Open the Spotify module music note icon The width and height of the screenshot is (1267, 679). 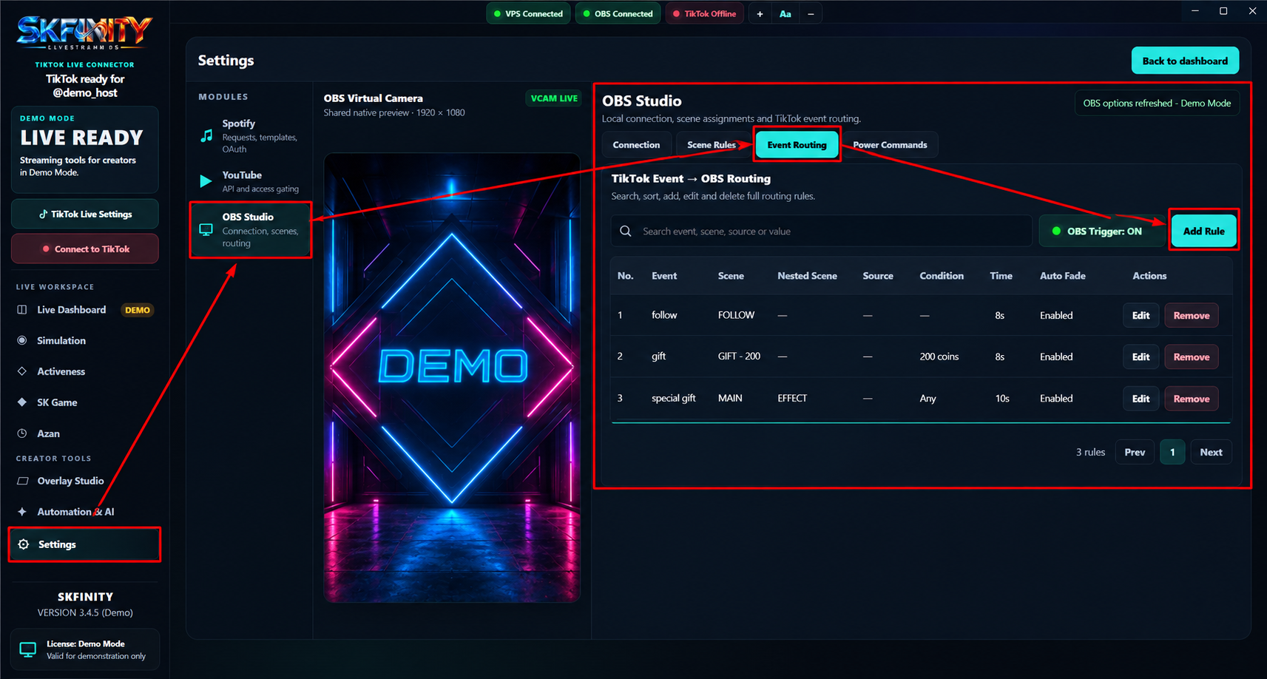206,135
